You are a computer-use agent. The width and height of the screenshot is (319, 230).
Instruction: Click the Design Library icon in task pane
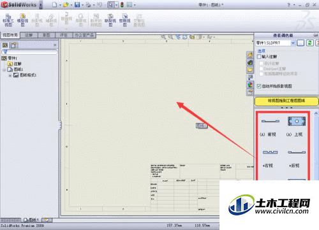pyautogui.click(x=250, y=62)
